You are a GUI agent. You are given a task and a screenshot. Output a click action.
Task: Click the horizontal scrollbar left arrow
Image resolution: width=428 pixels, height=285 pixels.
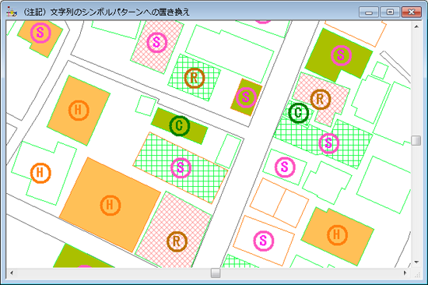pyautogui.click(x=12, y=273)
